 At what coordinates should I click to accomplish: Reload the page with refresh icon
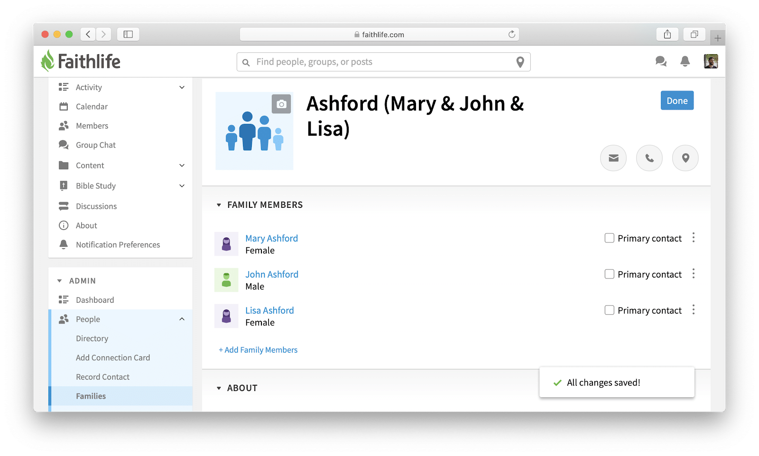point(512,34)
